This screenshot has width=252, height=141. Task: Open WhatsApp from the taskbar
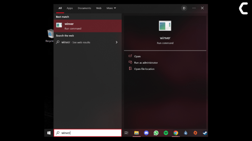click(x=156, y=133)
